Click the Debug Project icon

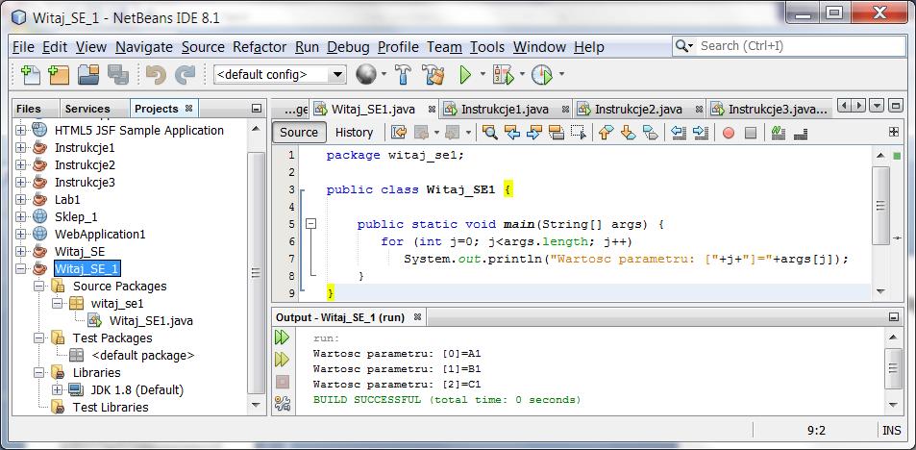coord(504,74)
